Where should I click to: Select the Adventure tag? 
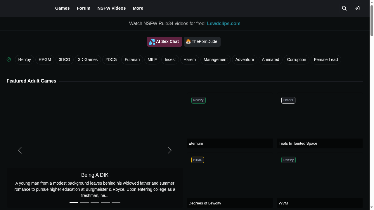pyautogui.click(x=245, y=60)
